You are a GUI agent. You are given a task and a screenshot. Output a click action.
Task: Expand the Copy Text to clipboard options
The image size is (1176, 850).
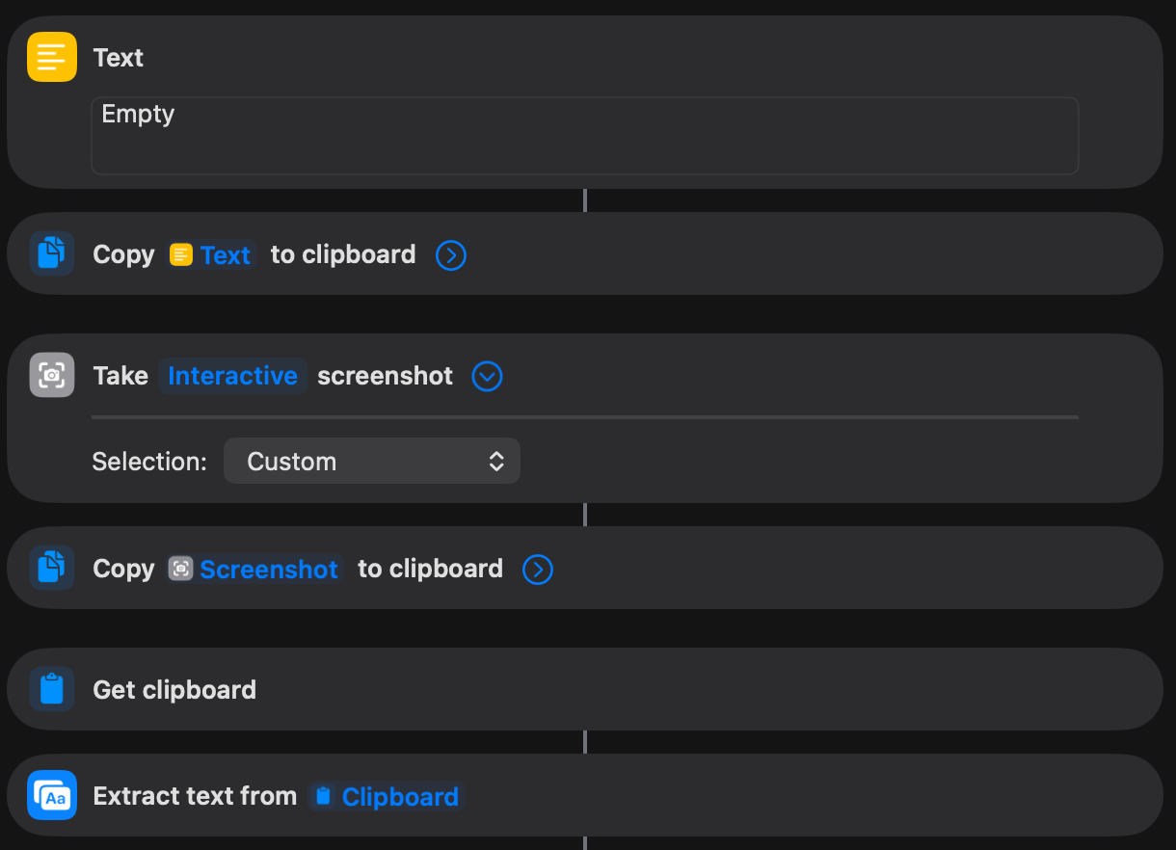(x=451, y=255)
